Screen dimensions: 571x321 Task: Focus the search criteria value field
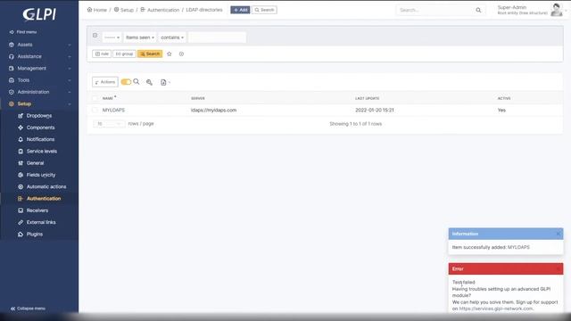click(217, 37)
